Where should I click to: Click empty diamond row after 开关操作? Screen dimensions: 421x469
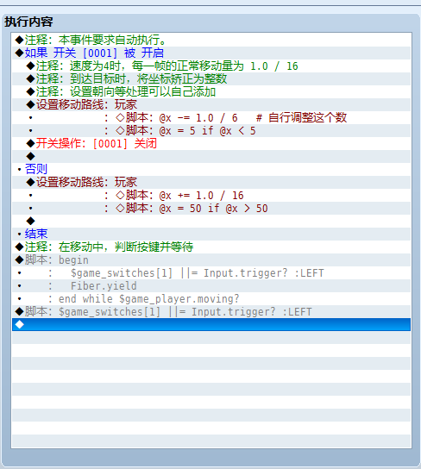tap(211, 156)
